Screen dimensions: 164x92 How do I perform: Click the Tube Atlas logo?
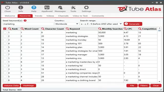click(x=139, y=9)
